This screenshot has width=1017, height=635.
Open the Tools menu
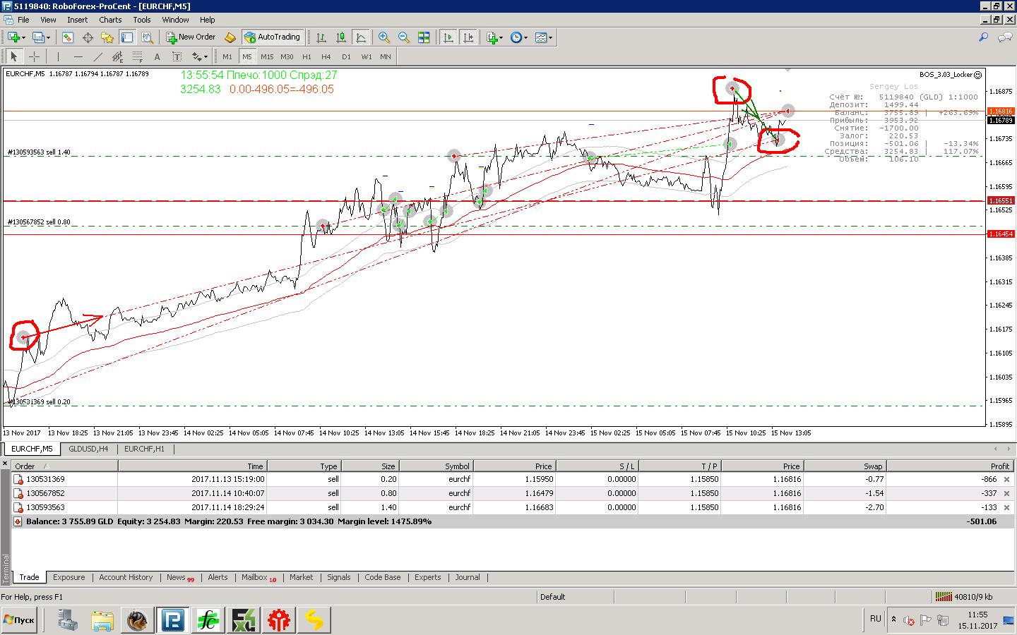tap(142, 20)
